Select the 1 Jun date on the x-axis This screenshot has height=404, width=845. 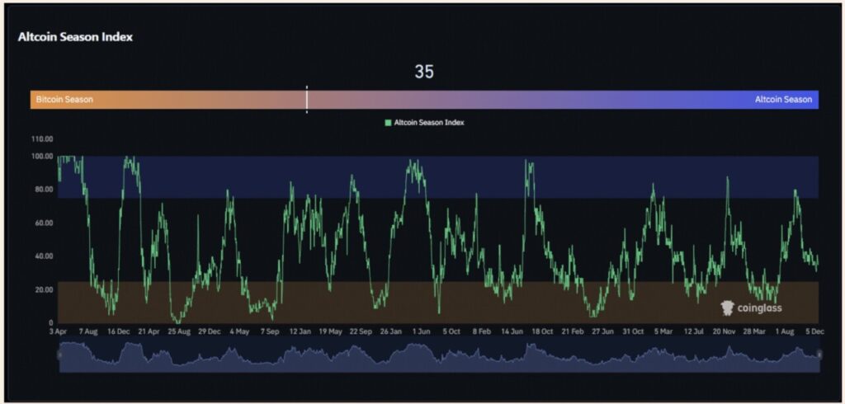pos(421,331)
